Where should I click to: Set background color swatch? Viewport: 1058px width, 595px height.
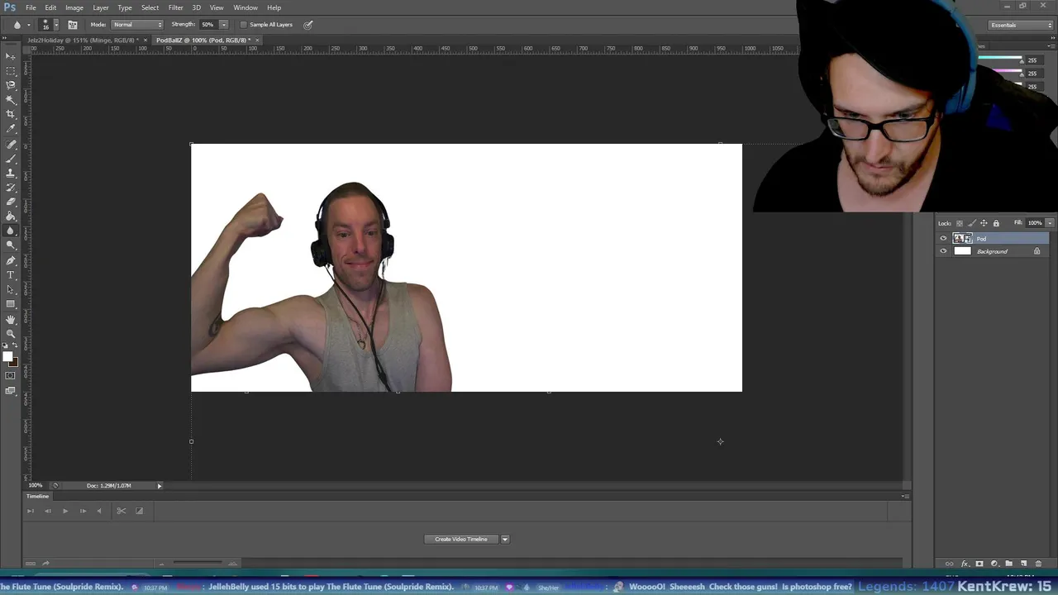13,362
